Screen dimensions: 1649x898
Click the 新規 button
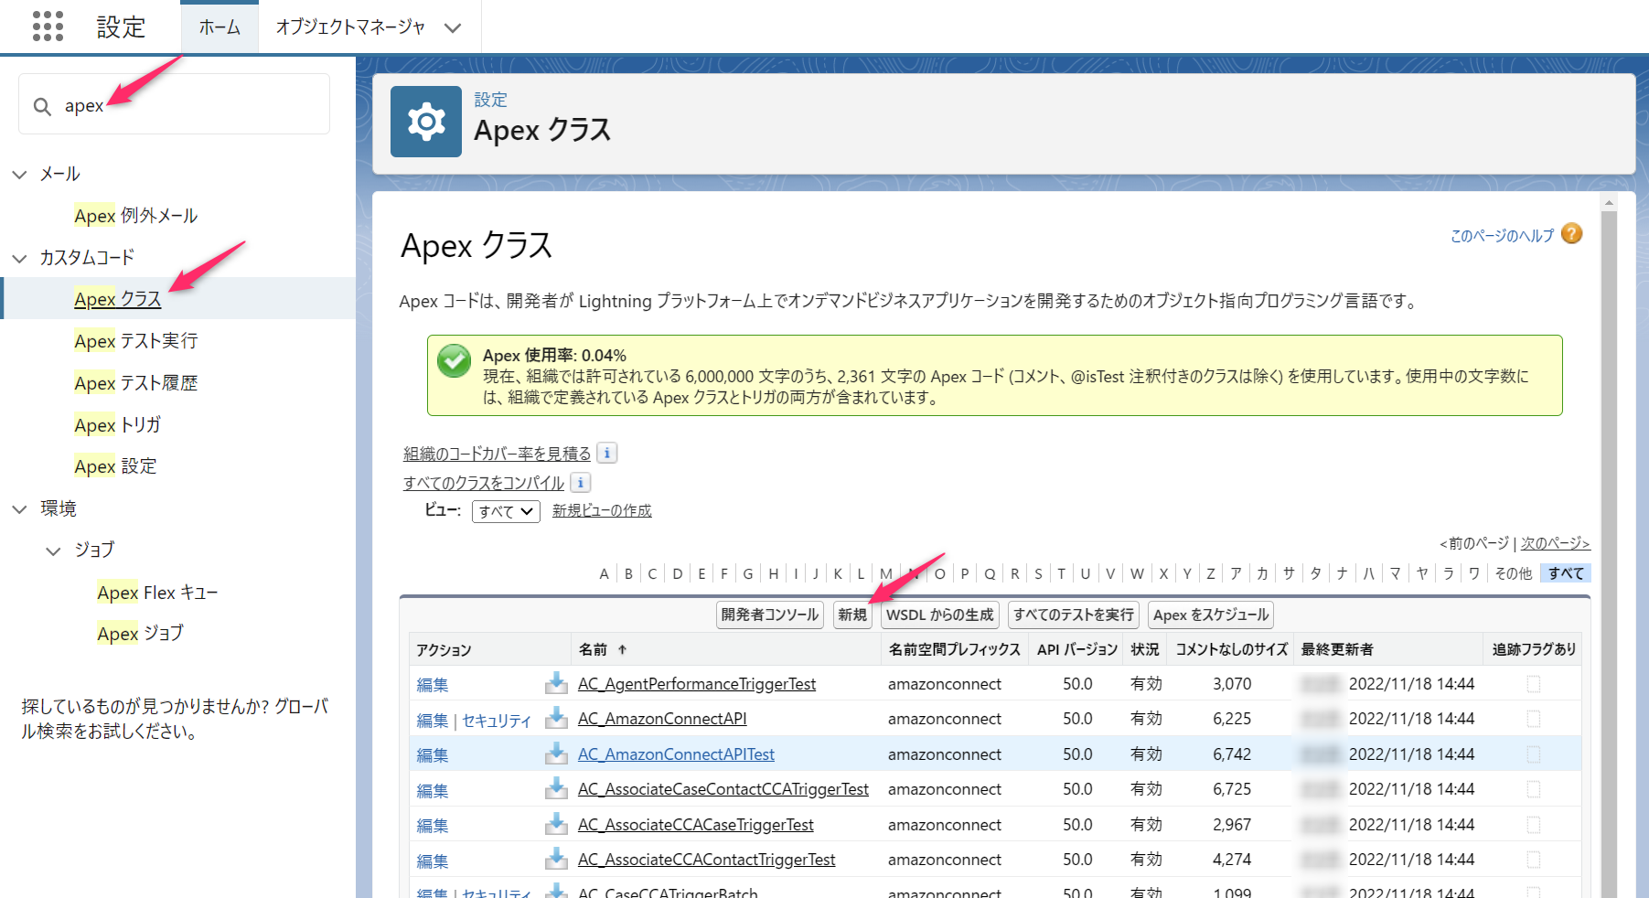852,615
